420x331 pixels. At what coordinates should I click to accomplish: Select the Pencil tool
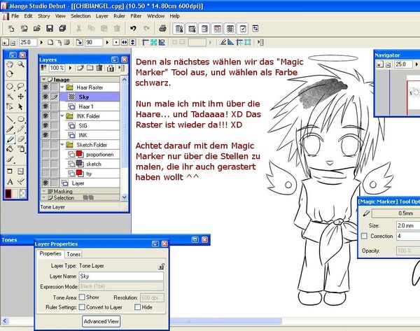pos(21,129)
